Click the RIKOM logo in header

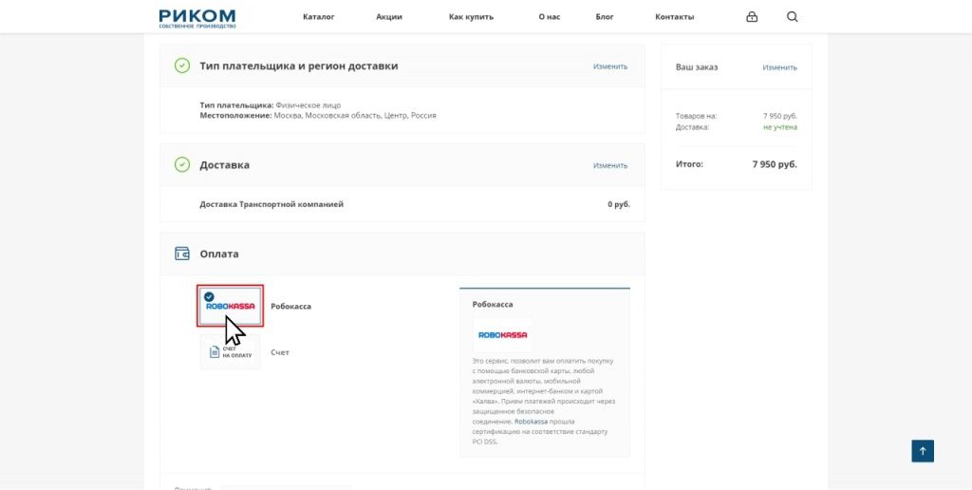point(196,17)
